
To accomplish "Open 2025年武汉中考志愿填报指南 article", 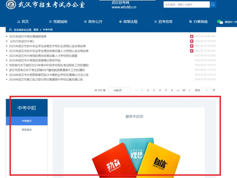I will (x=28, y=37).
